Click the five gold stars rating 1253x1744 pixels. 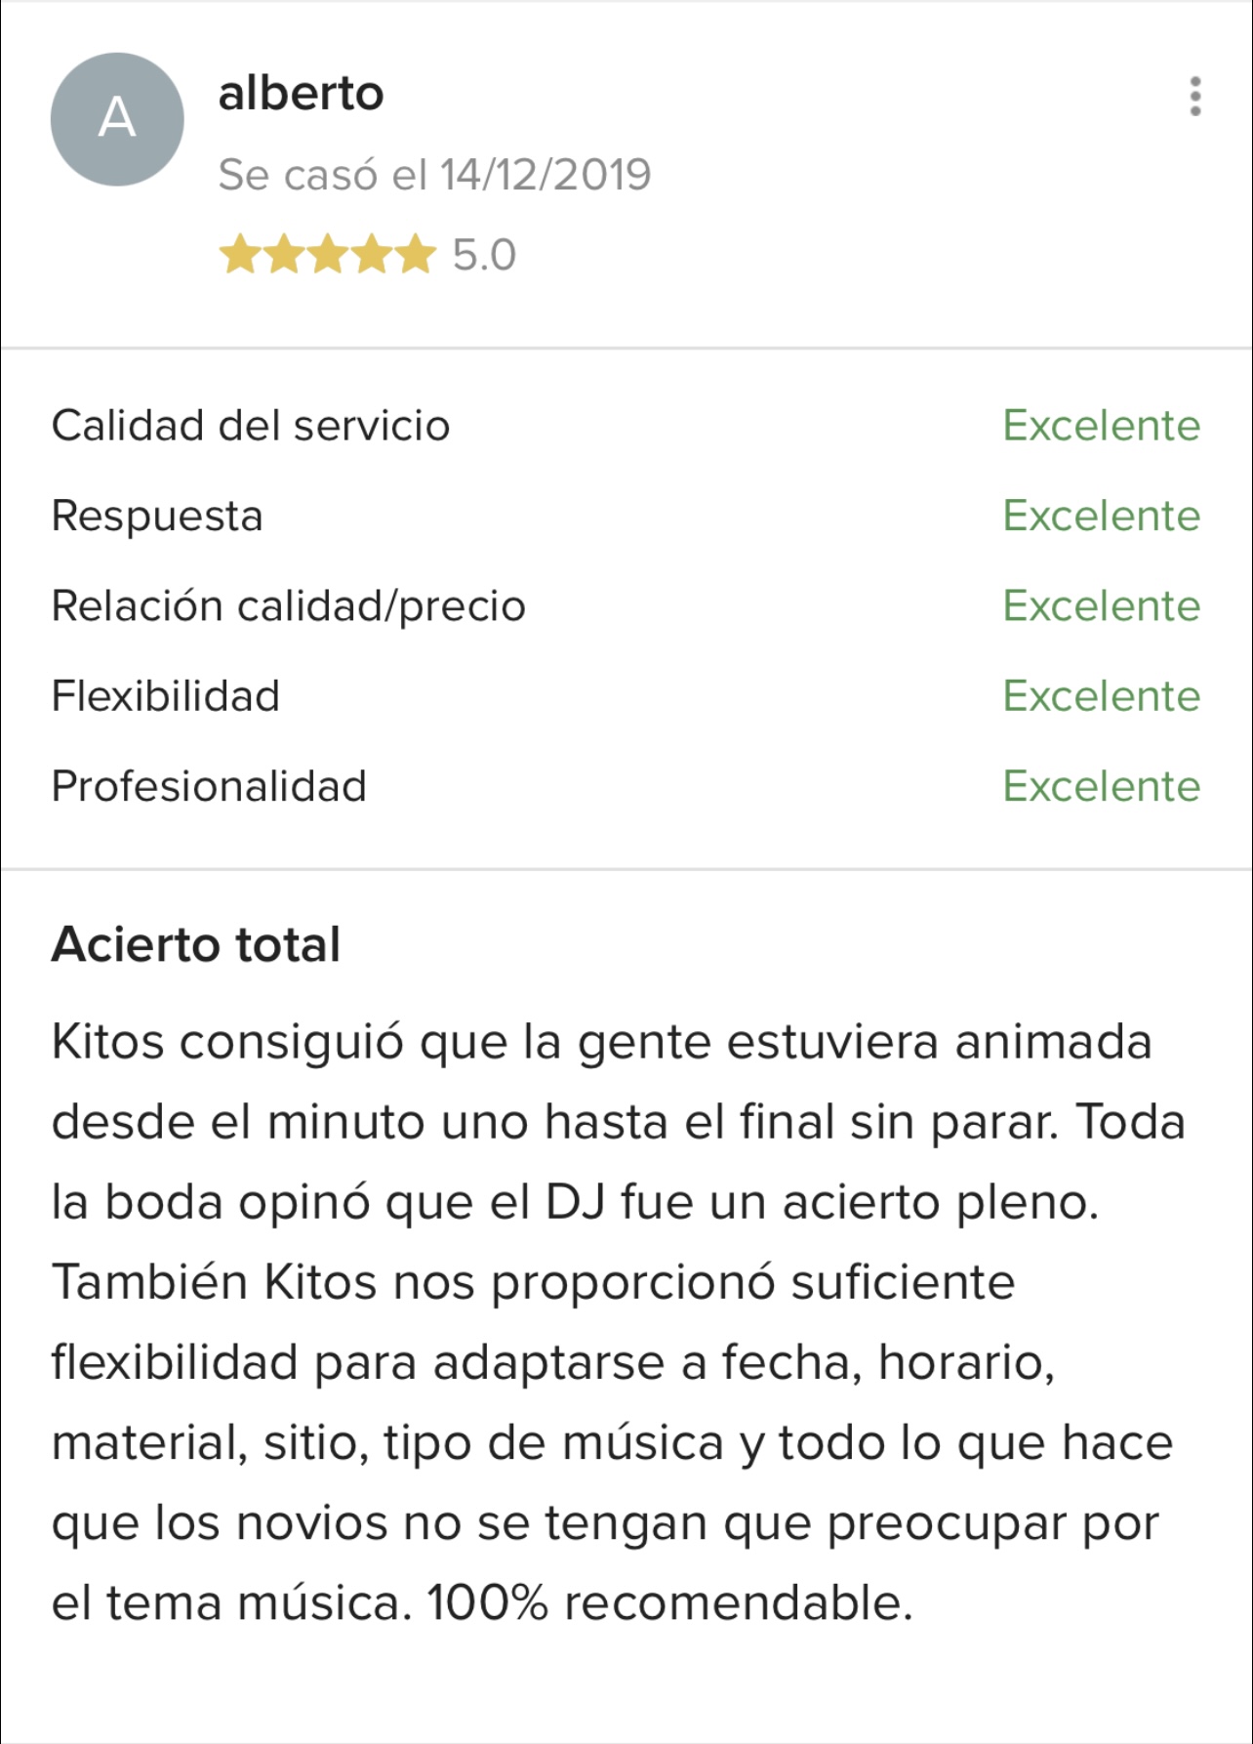tap(327, 255)
